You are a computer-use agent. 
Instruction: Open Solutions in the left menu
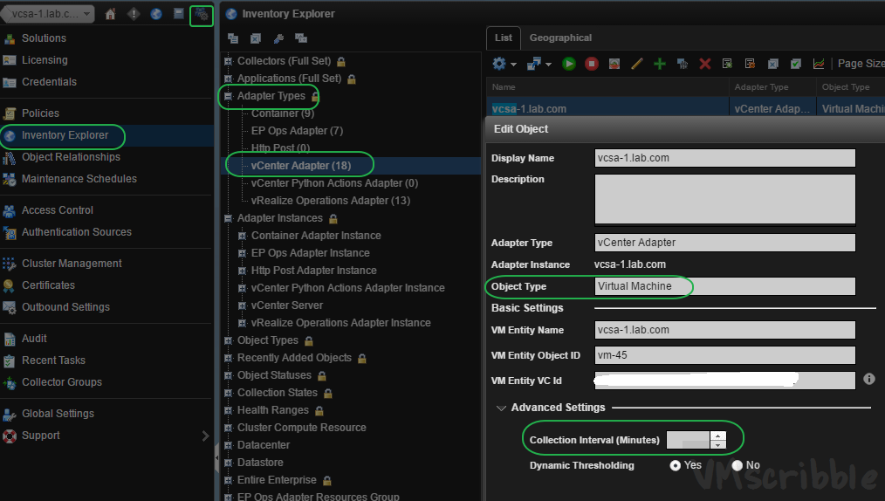coord(44,38)
